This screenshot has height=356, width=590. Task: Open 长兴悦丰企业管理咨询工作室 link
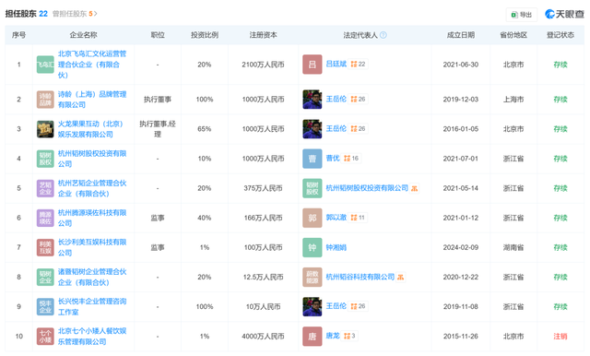point(92,307)
